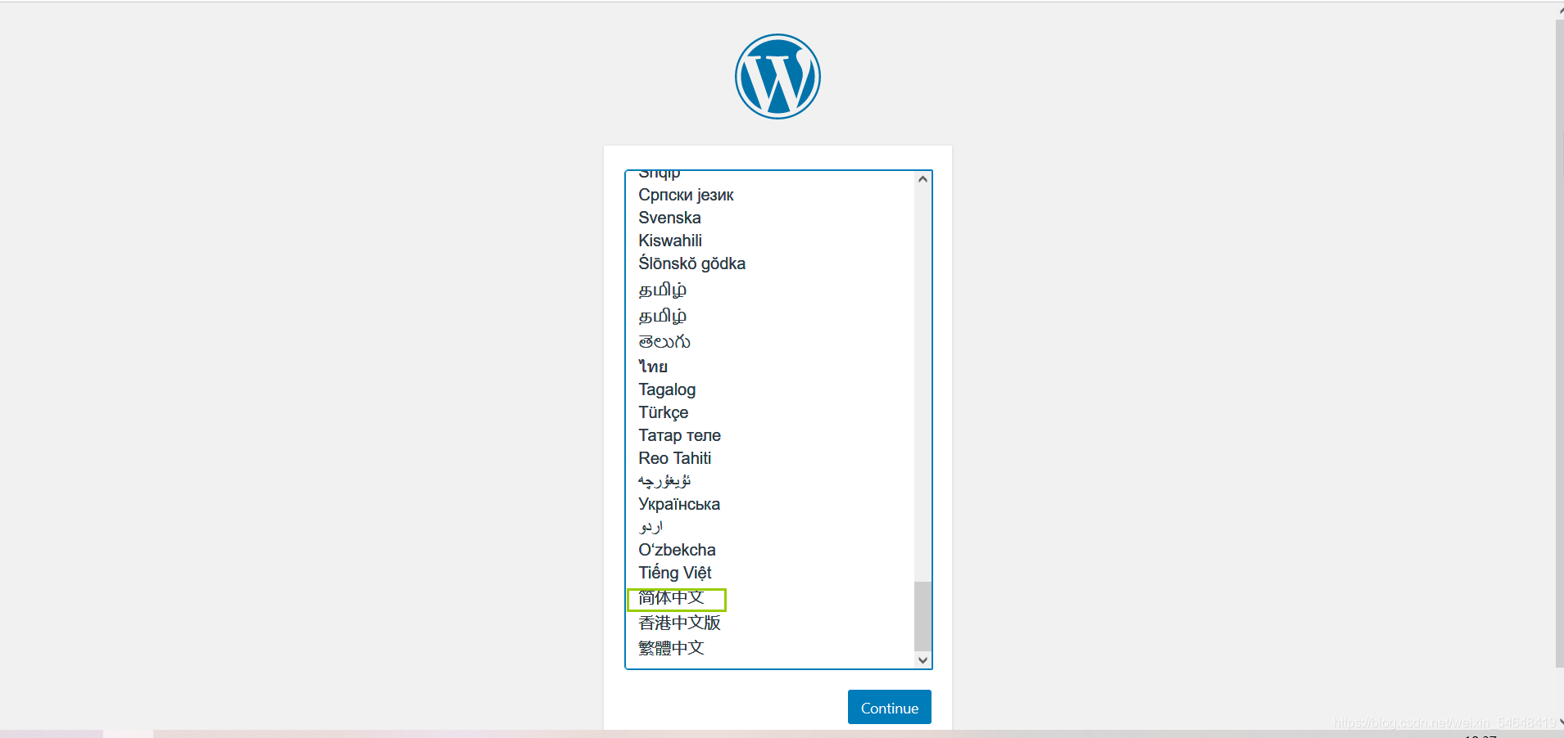The image size is (1564, 738).
Task: Select the Thai ไทย language
Action: pyautogui.click(x=653, y=366)
